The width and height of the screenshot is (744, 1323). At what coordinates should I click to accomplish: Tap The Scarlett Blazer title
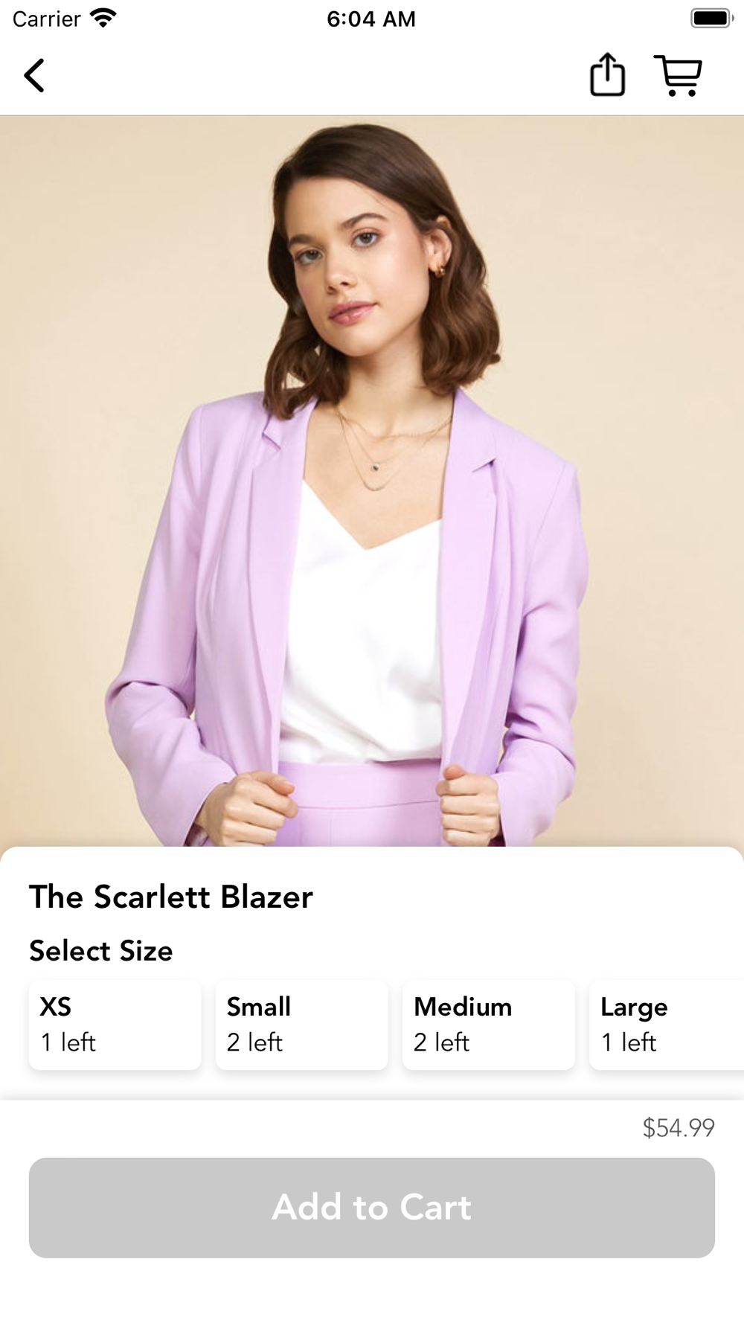[x=171, y=897]
